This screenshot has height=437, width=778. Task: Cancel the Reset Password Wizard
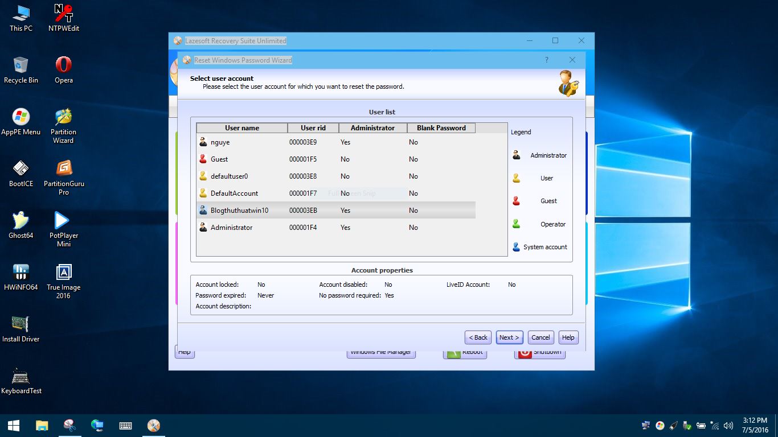coord(540,337)
